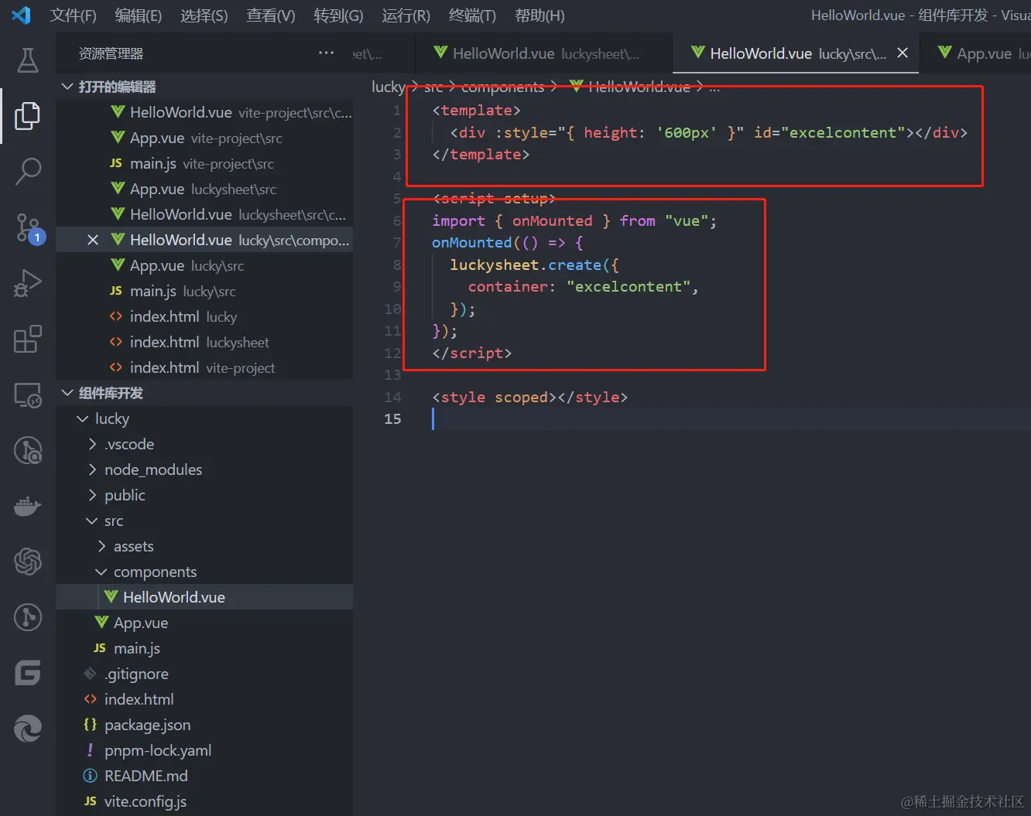Open main.js lucky\src in open editors
This screenshot has width=1031, height=816.
tap(205, 291)
